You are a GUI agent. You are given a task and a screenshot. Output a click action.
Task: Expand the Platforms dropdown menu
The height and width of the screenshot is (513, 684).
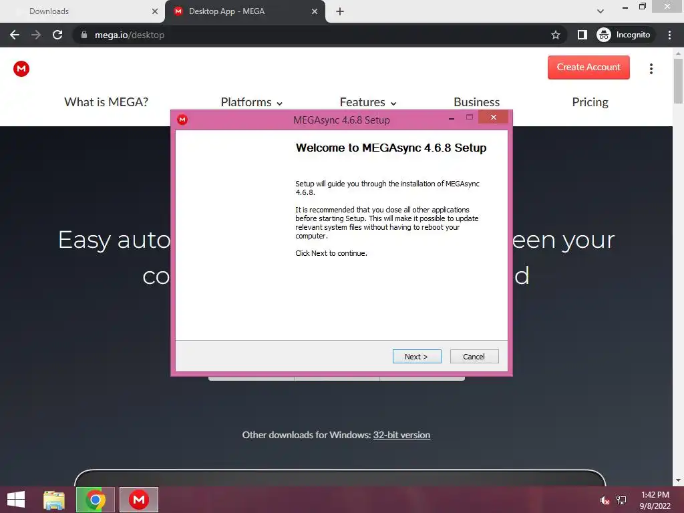click(252, 102)
